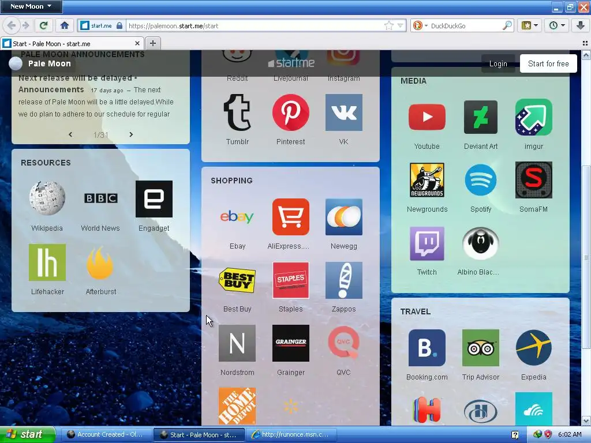Expand the DuckDuckGo search engine dropdown
Screen dimensions: 591x443
[x=427, y=25]
